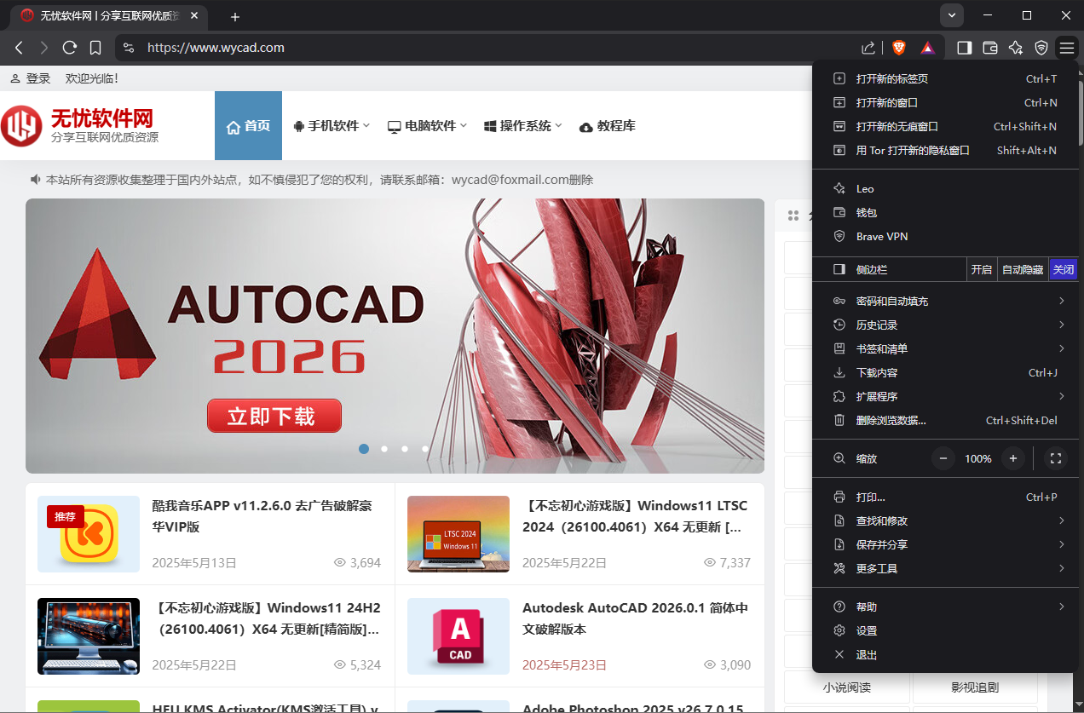Set sidebar to 开启 (on)
The image size is (1084, 713).
(x=981, y=269)
